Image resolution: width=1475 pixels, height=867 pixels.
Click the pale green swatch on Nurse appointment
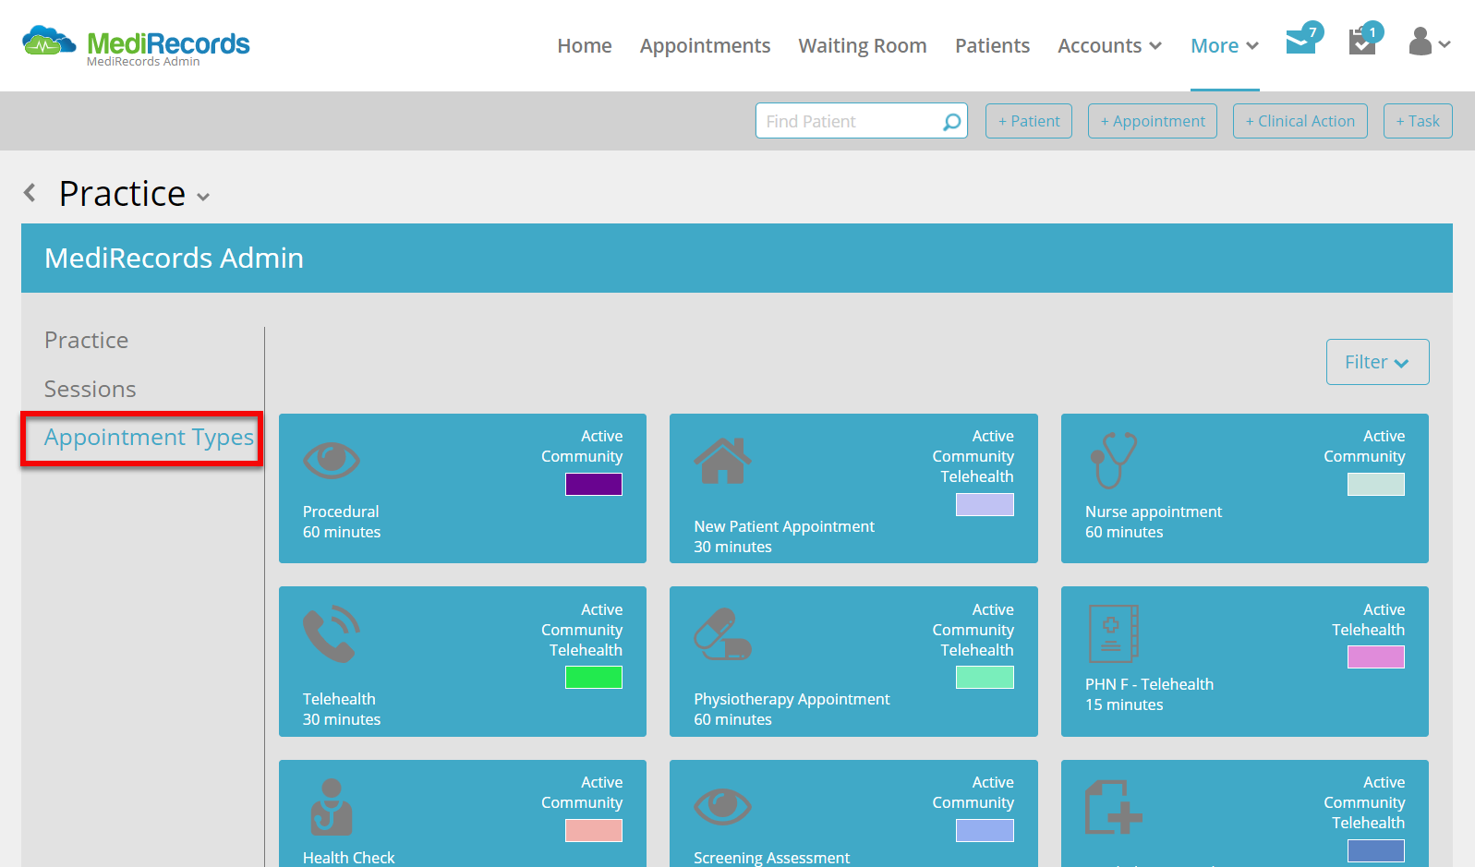point(1376,484)
